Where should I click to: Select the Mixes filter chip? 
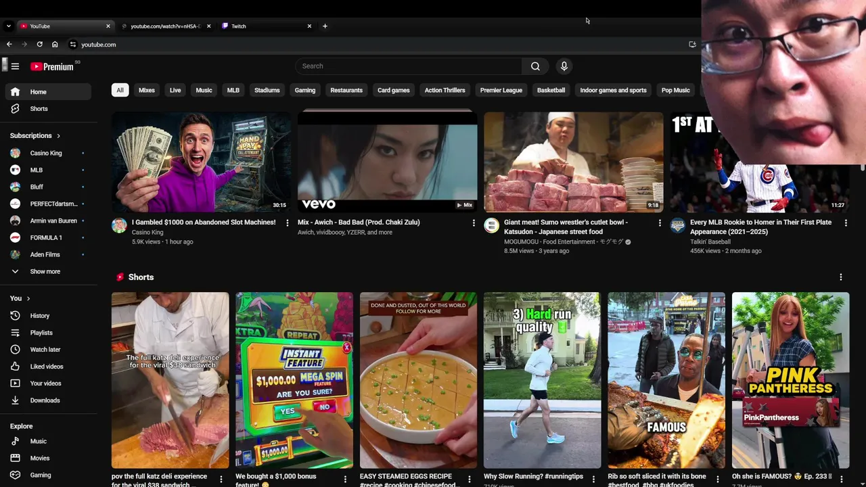pyautogui.click(x=147, y=90)
